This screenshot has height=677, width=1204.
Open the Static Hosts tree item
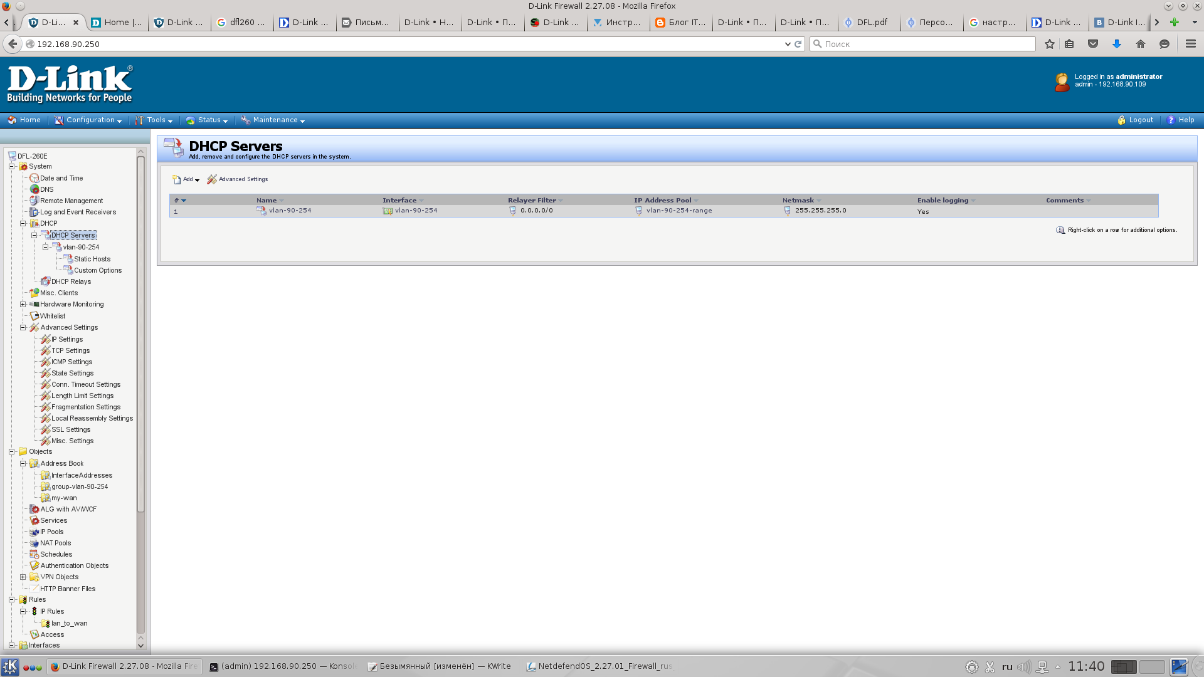pyautogui.click(x=92, y=259)
